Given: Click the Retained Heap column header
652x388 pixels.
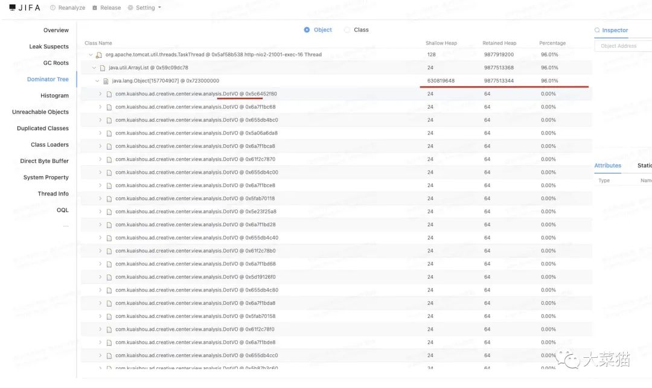Looking at the screenshot, I should (499, 43).
